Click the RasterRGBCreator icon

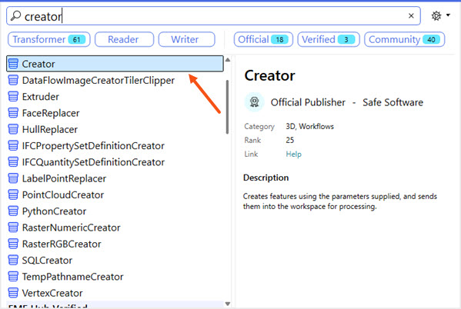click(x=13, y=244)
